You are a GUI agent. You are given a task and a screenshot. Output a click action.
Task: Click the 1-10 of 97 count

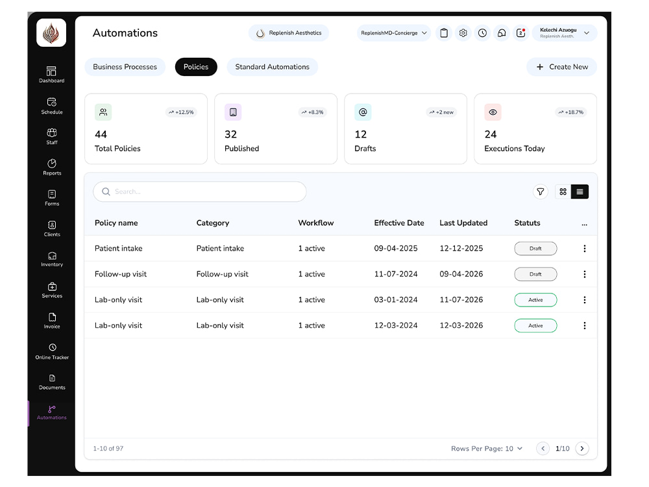point(108,449)
